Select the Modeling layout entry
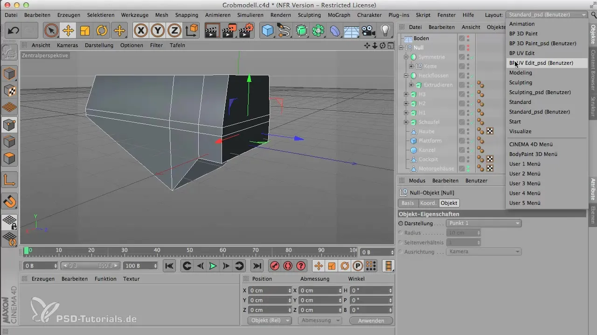 [547, 73]
